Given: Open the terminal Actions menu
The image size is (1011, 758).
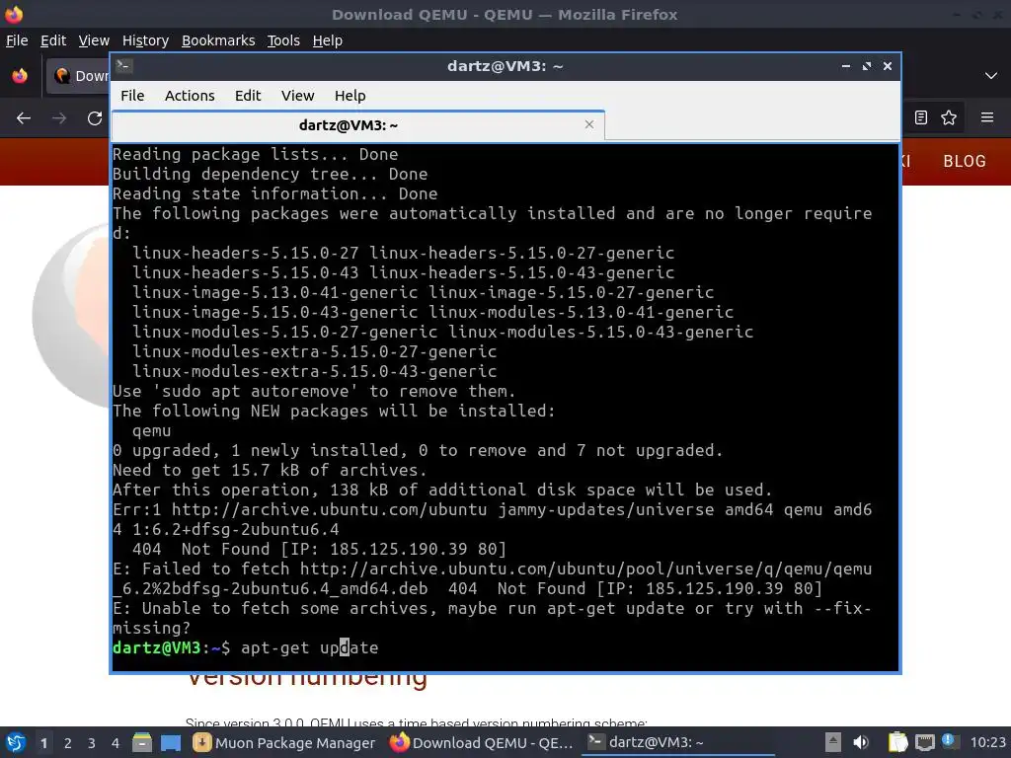Looking at the screenshot, I should click(190, 96).
